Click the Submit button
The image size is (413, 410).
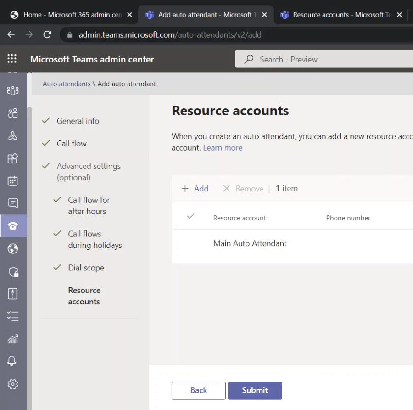tap(255, 390)
